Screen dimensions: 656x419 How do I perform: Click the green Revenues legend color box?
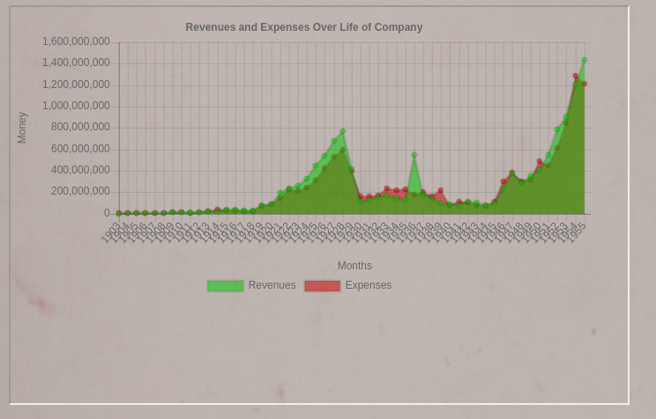[225, 286]
